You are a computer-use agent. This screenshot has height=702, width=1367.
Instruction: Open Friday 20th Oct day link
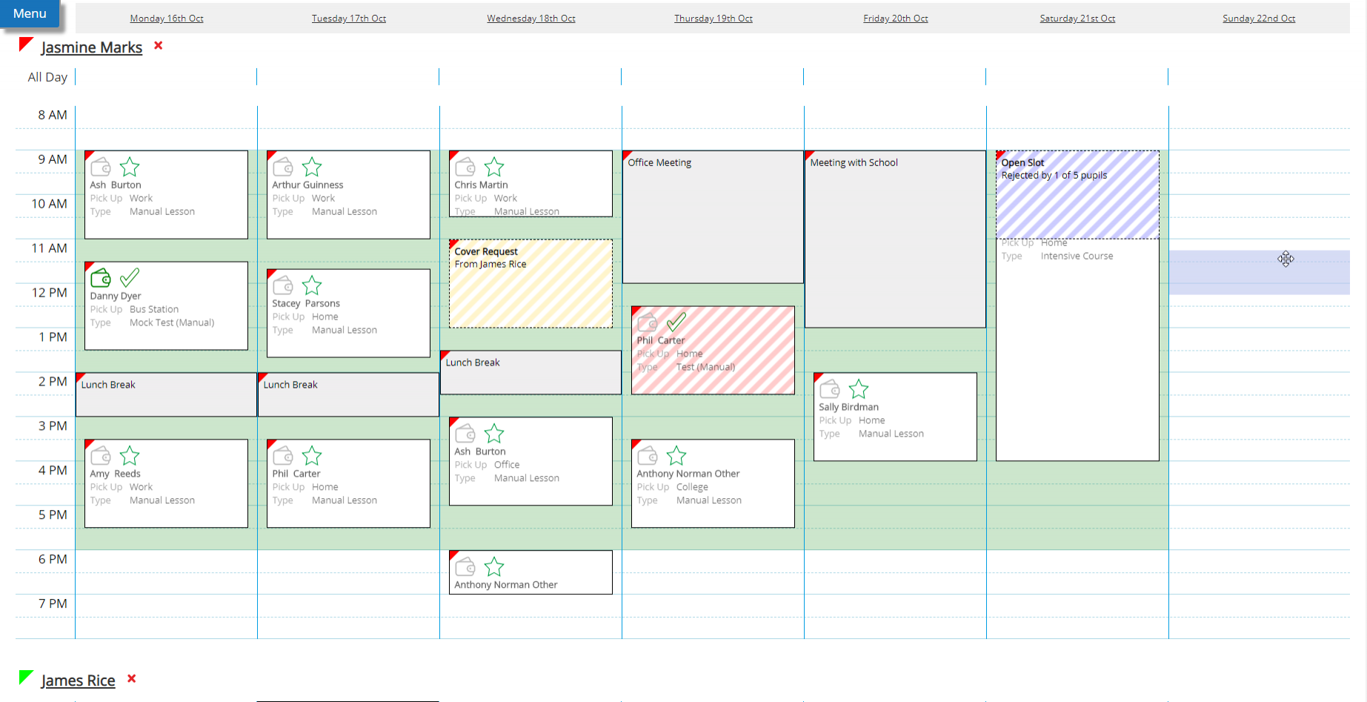[x=896, y=19]
